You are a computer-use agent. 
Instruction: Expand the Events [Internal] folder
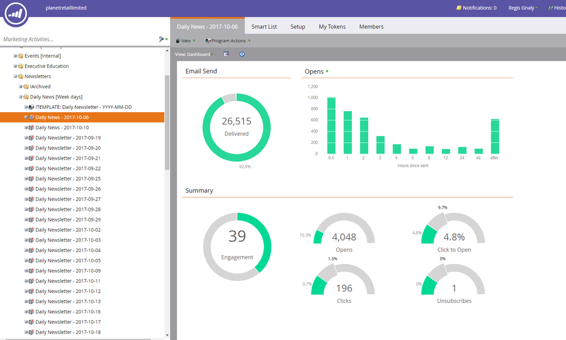(x=15, y=56)
